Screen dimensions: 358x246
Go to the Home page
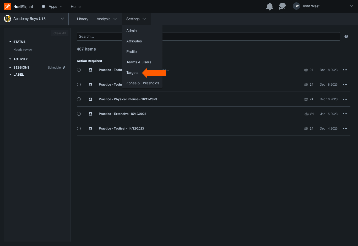(x=75, y=7)
